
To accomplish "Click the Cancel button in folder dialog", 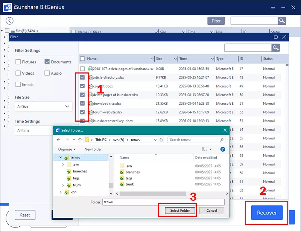I will (x=212, y=211).
